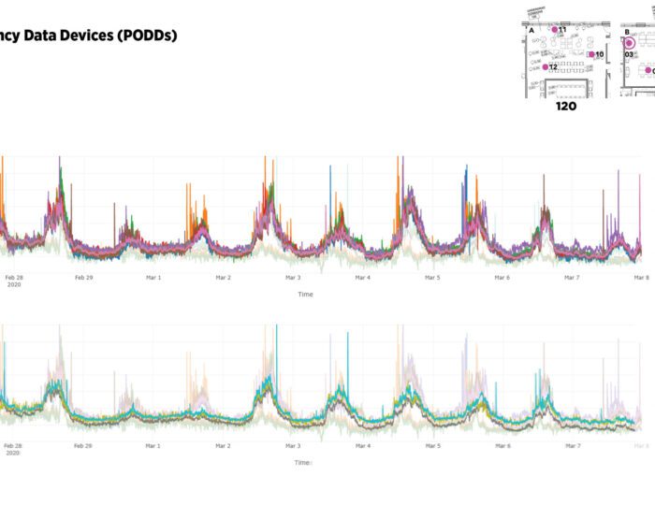Click the lower chart's Time axis title
655x505 pixels.
pos(302,463)
